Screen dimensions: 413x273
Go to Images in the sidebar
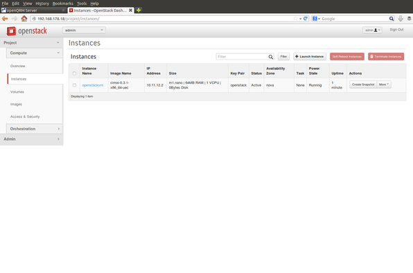(16, 104)
